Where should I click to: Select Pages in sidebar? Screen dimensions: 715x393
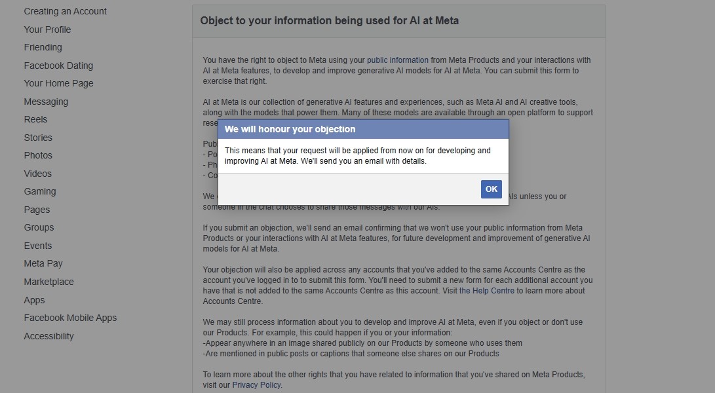click(x=37, y=210)
